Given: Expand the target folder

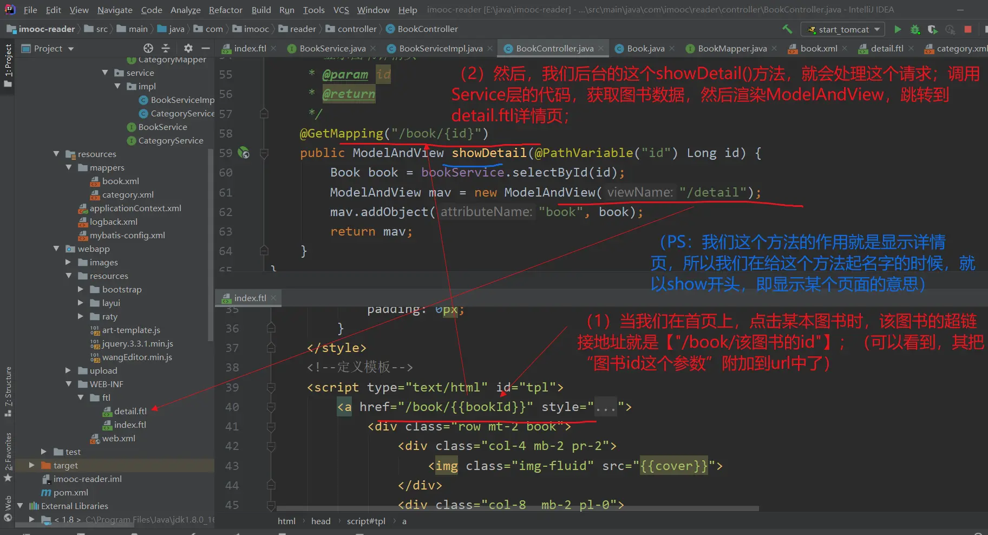Looking at the screenshot, I should tap(31, 465).
